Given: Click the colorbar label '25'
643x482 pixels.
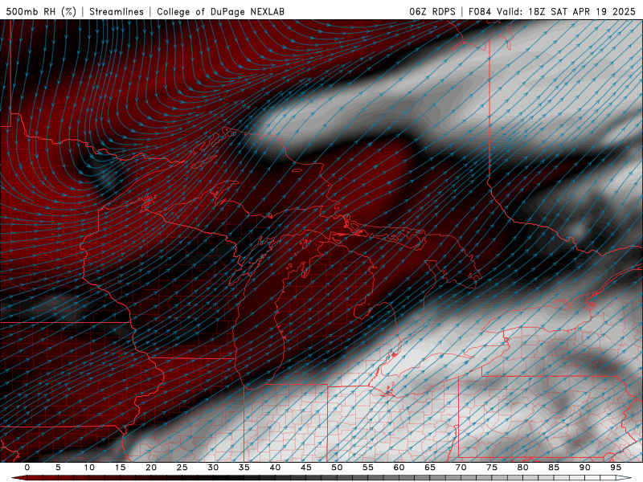Looking at the screenshot, I should [182, 468].
